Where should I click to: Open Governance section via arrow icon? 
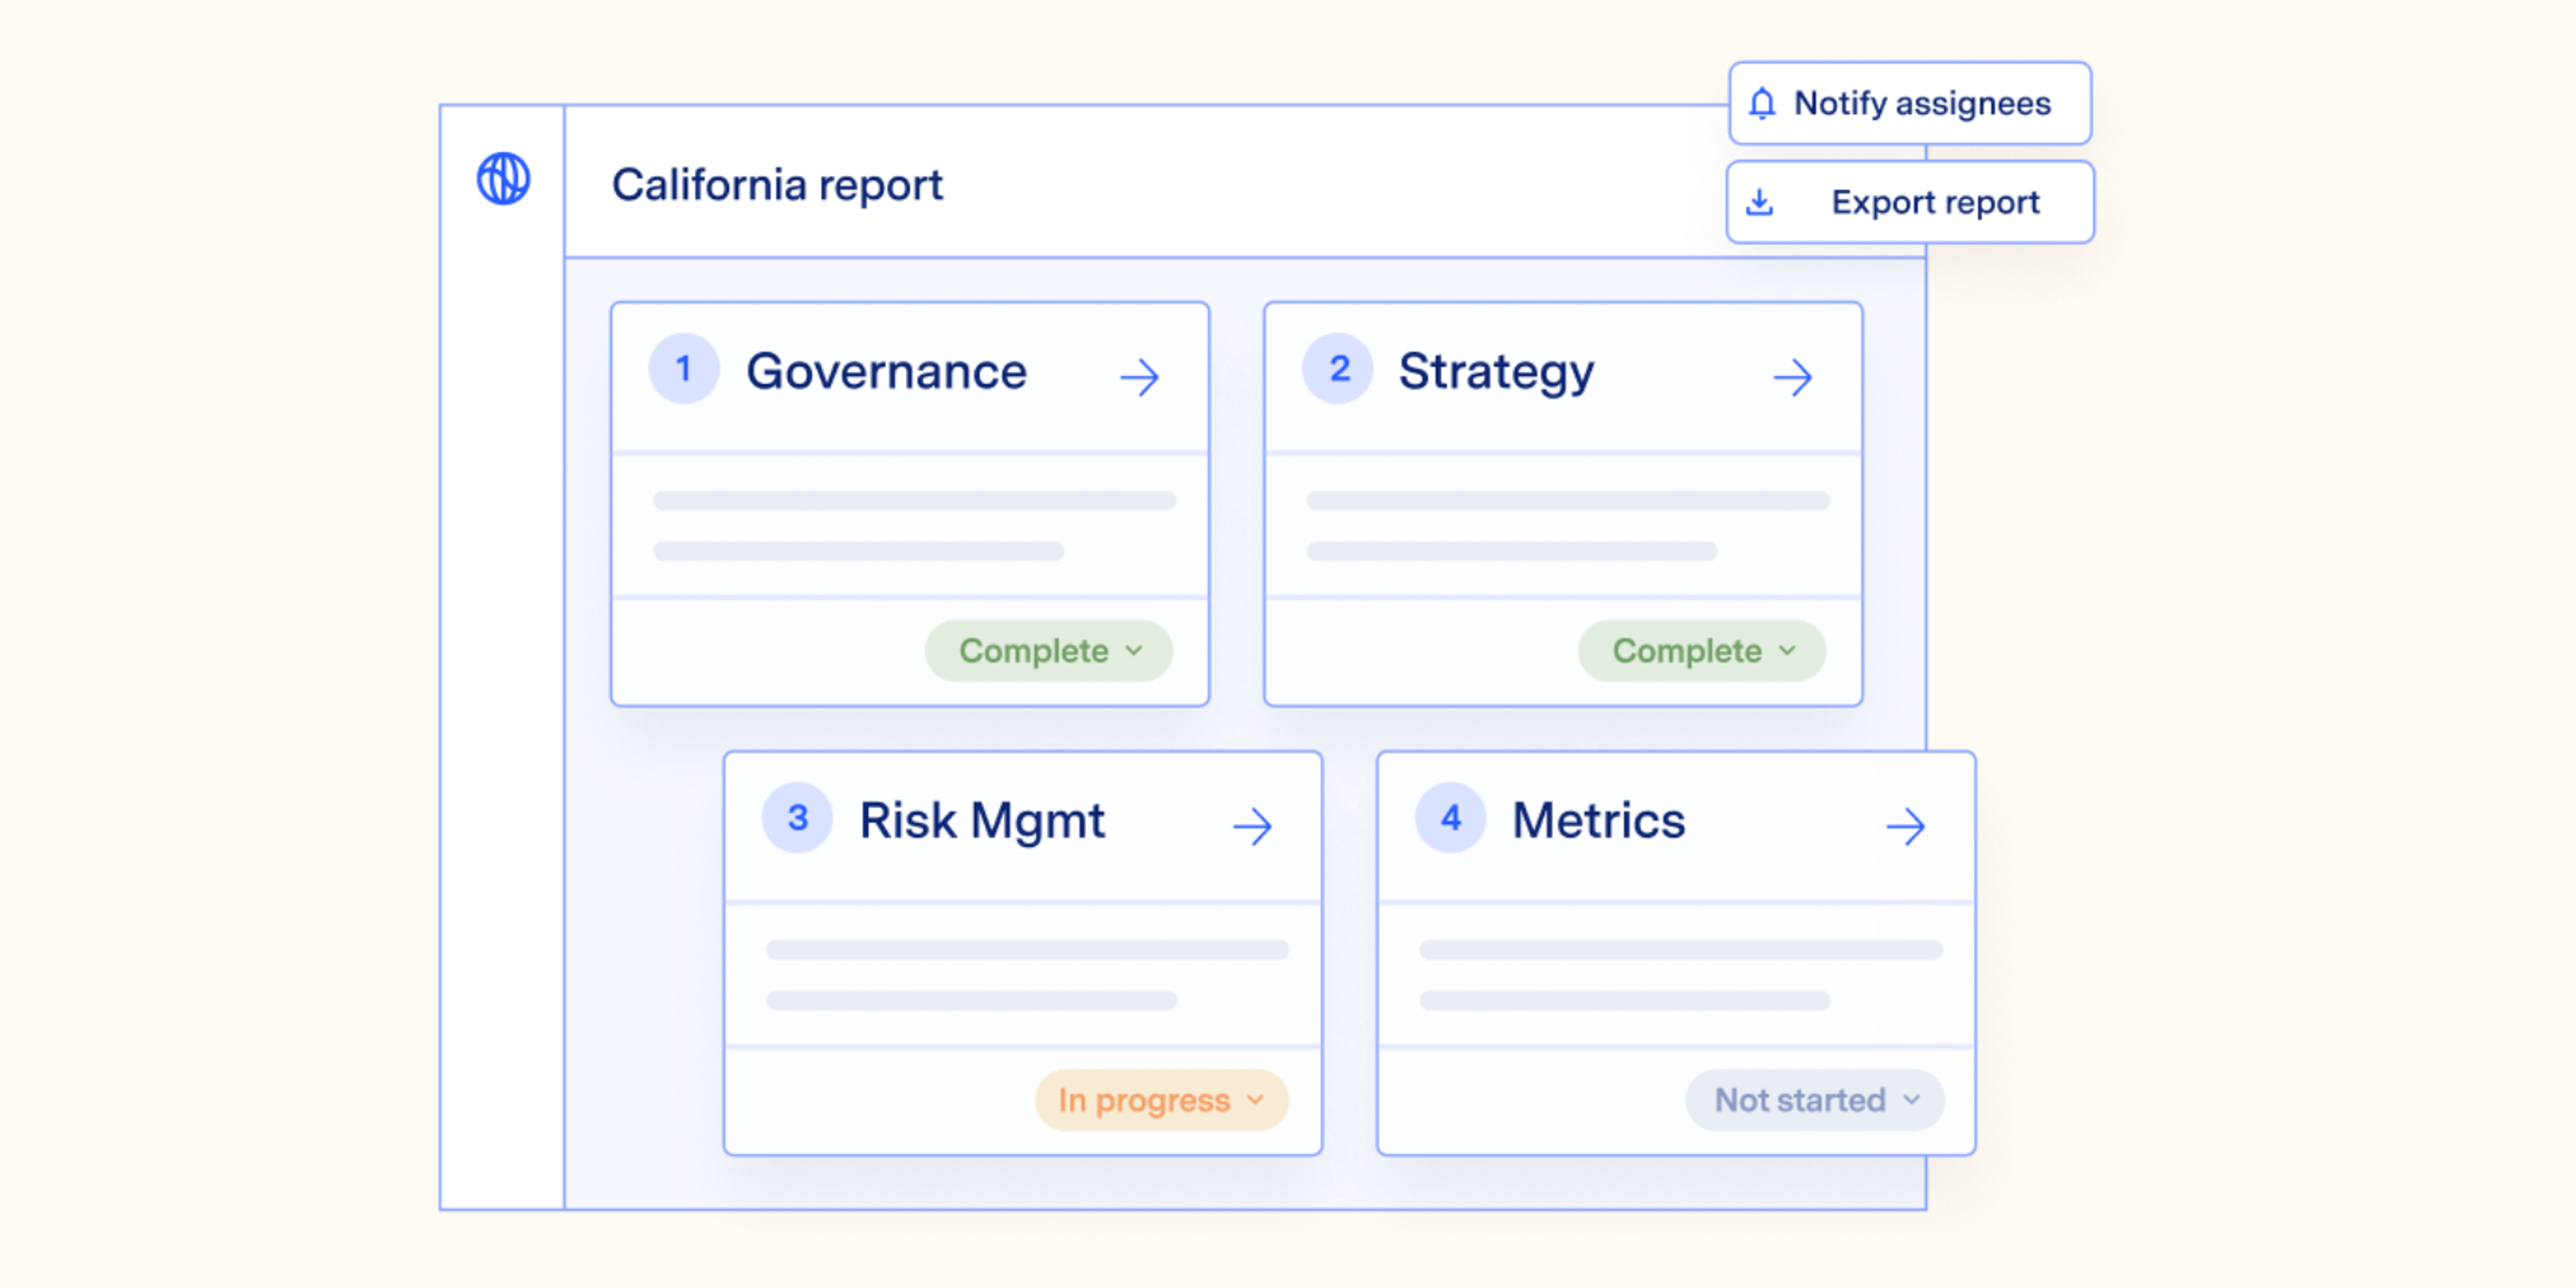[1139, 377]
